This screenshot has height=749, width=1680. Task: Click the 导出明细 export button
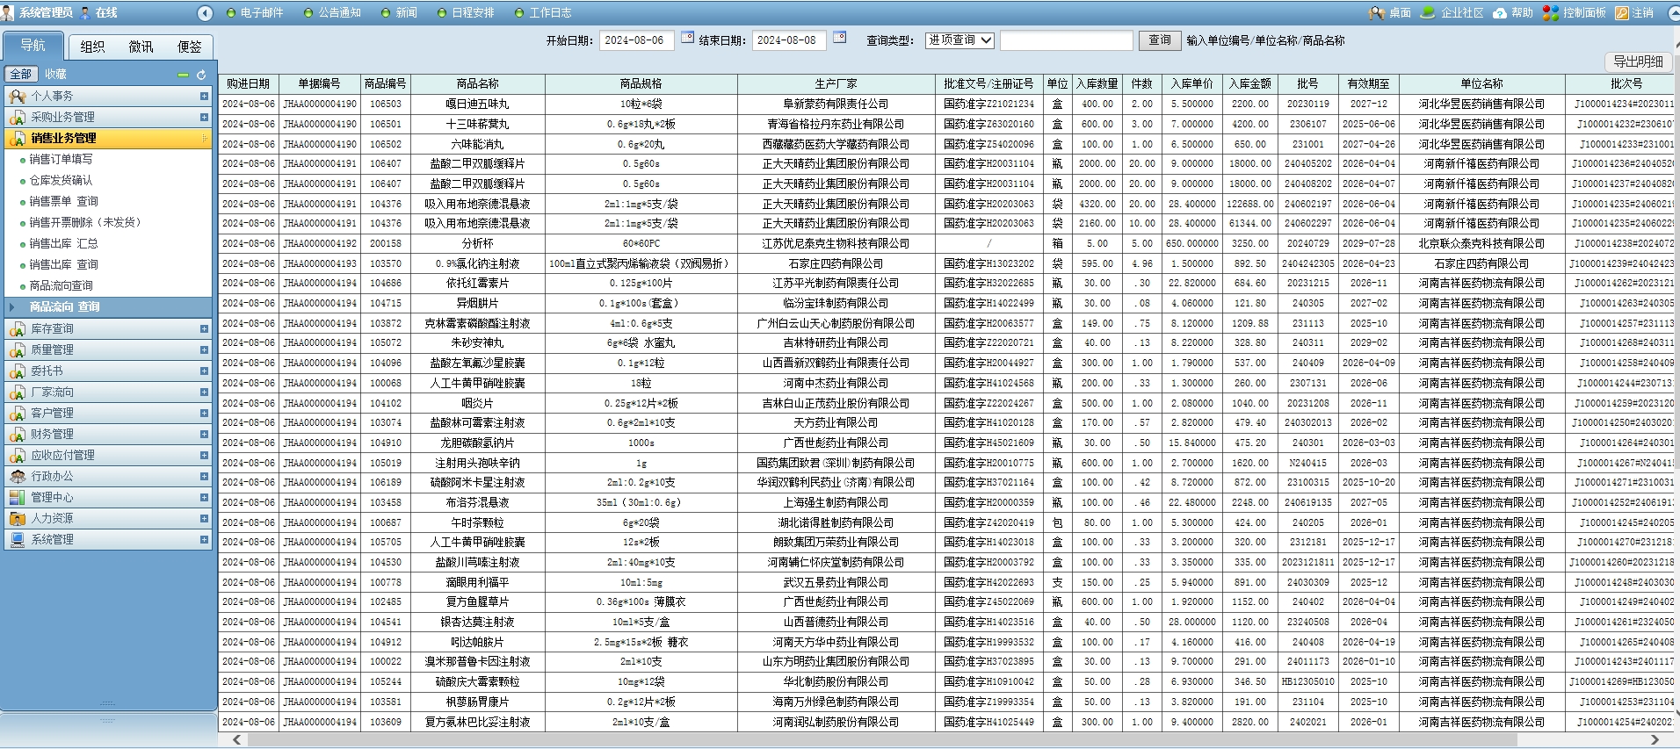click(x=1638, y=61)
